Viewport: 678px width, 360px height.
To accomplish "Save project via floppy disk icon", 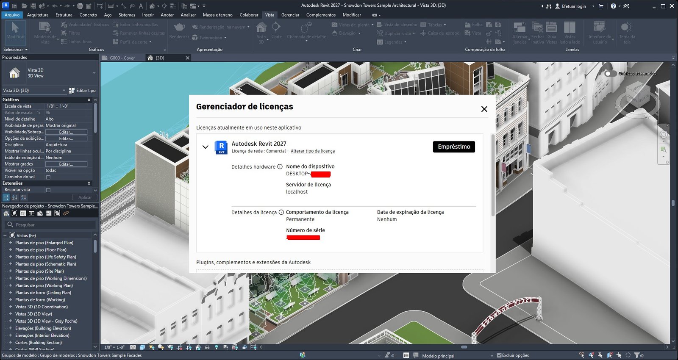I will coord(33,6).
